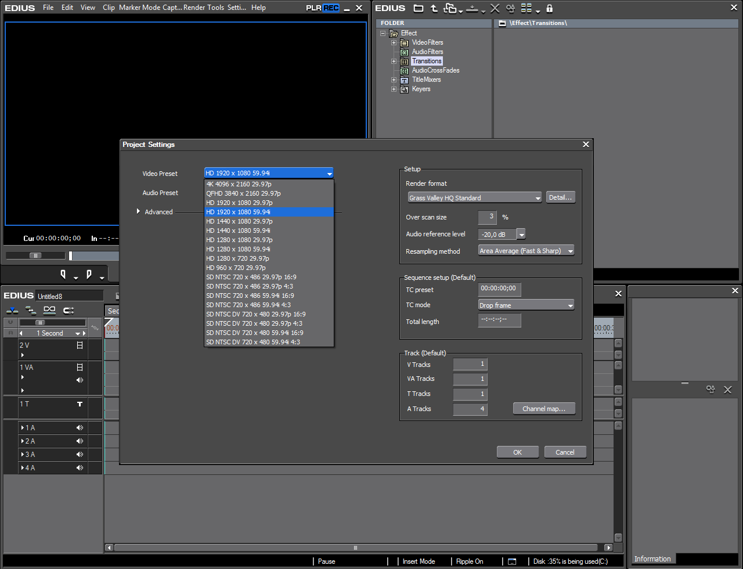Click the hide/show folder icon in Effect toolbar
Viewport: 743px width, 569px height.
pos(418,8)
